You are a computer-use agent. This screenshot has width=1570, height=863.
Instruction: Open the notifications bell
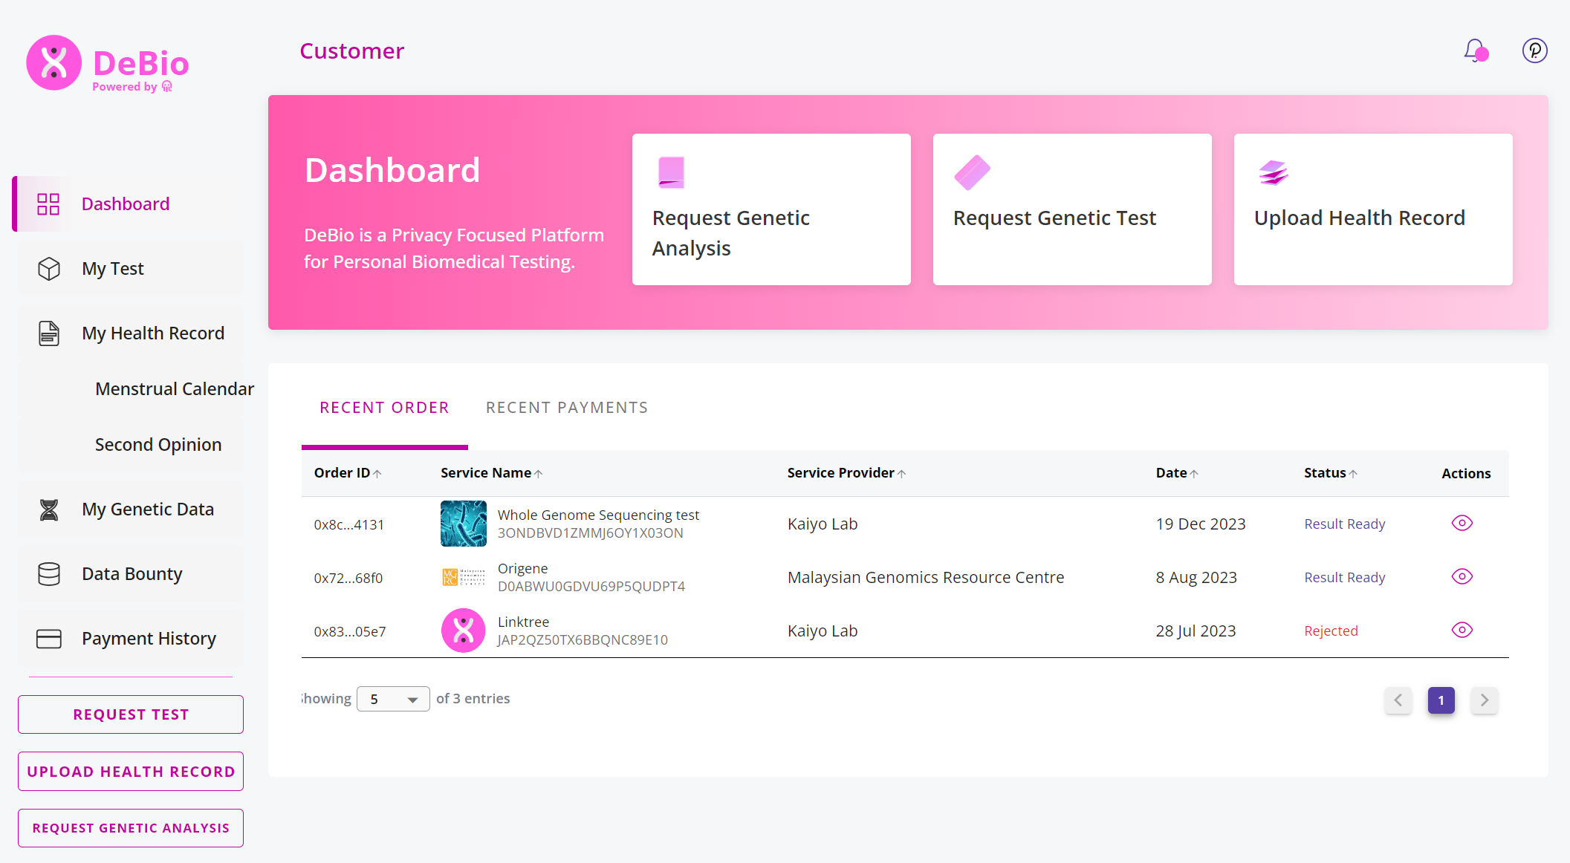1475,51
